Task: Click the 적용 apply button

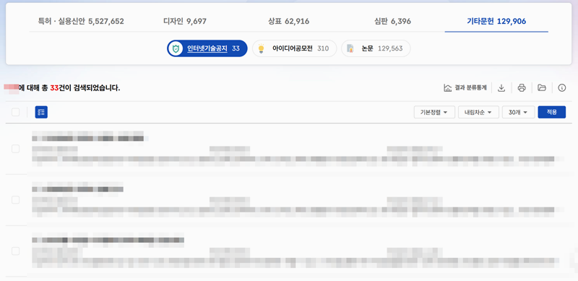Action: [x=552, y=112]
